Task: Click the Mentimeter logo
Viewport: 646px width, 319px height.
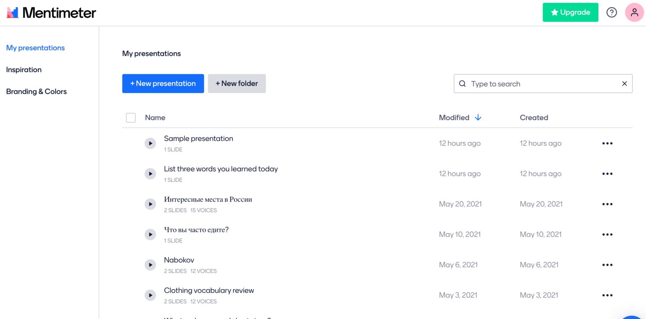Action: point(50,12)
